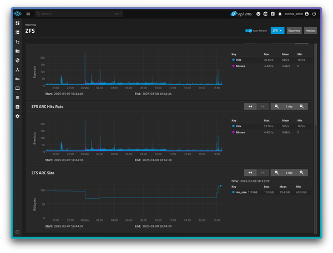The width and height of the screenshot is (333, 253).
Task: Open the Storage icon in sidebar
Action: [17, 33]
